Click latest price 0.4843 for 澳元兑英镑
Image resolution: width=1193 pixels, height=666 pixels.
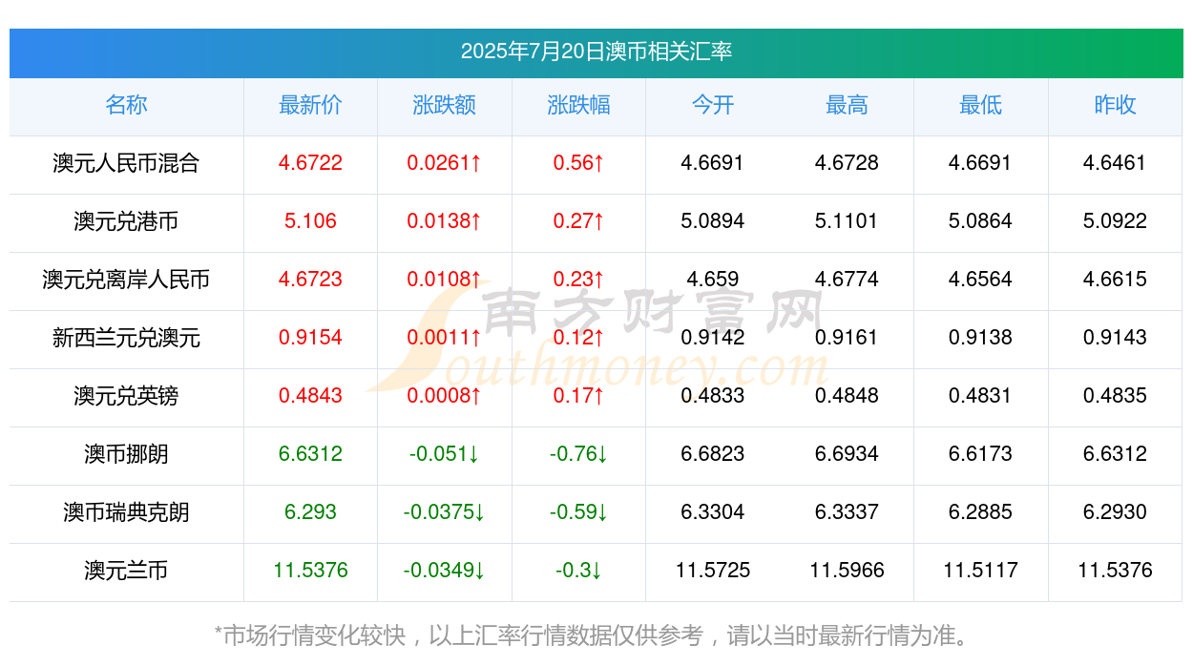click(310, 396)
